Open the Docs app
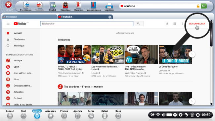This screenshot has height=121, width=215. [x=118, y=114]
